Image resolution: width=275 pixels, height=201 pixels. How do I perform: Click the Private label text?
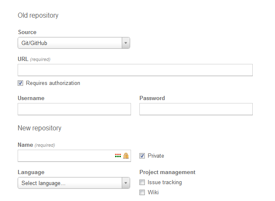click(x=156, y=156)
